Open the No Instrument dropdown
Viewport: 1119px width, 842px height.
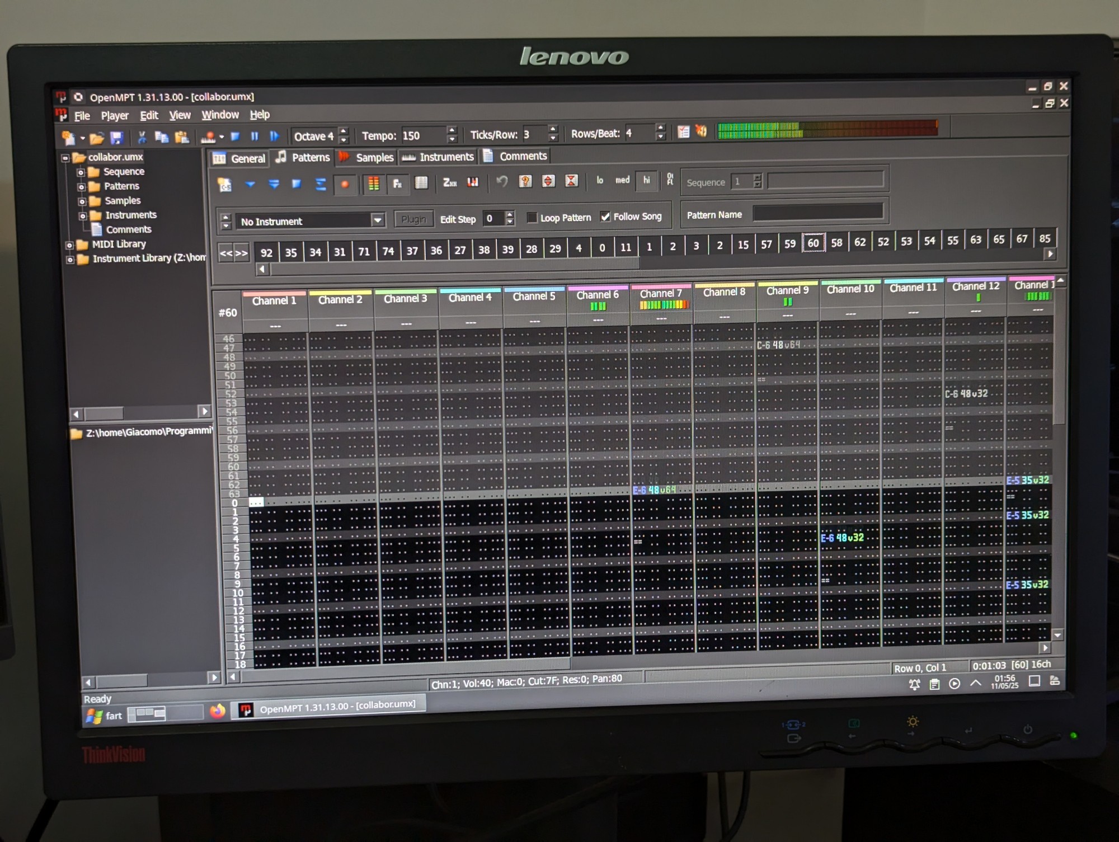378,220
